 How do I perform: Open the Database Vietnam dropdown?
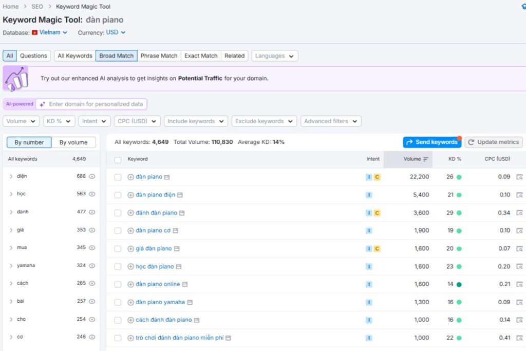50,32
